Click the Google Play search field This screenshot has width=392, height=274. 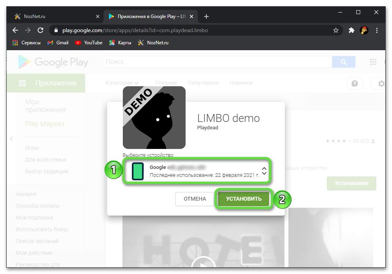tap(217, 62)
